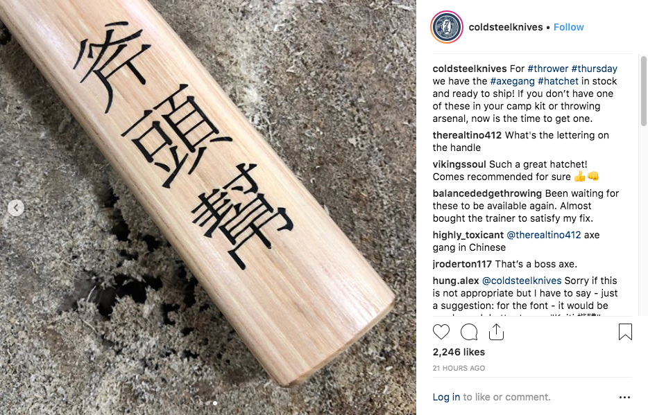Follow the coldsteelknives account
Screen dimensions: 648x415
(569, 27)
